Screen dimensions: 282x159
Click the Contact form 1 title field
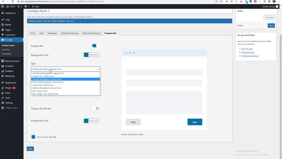pyautogui.click(x=130, y=11)
